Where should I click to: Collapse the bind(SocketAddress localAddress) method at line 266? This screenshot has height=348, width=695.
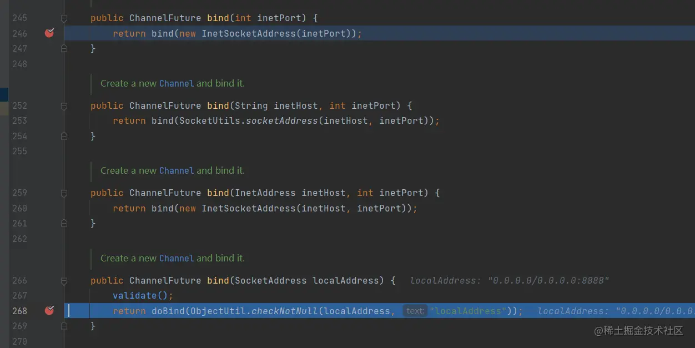pyautogui.click(x=64, y=280)
